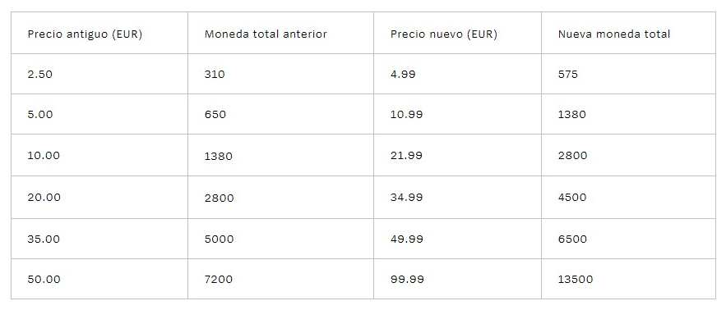Click the 'Precio antiguo (EUR)' column header
The image size is (726, 310).
[x=99, y=33]
